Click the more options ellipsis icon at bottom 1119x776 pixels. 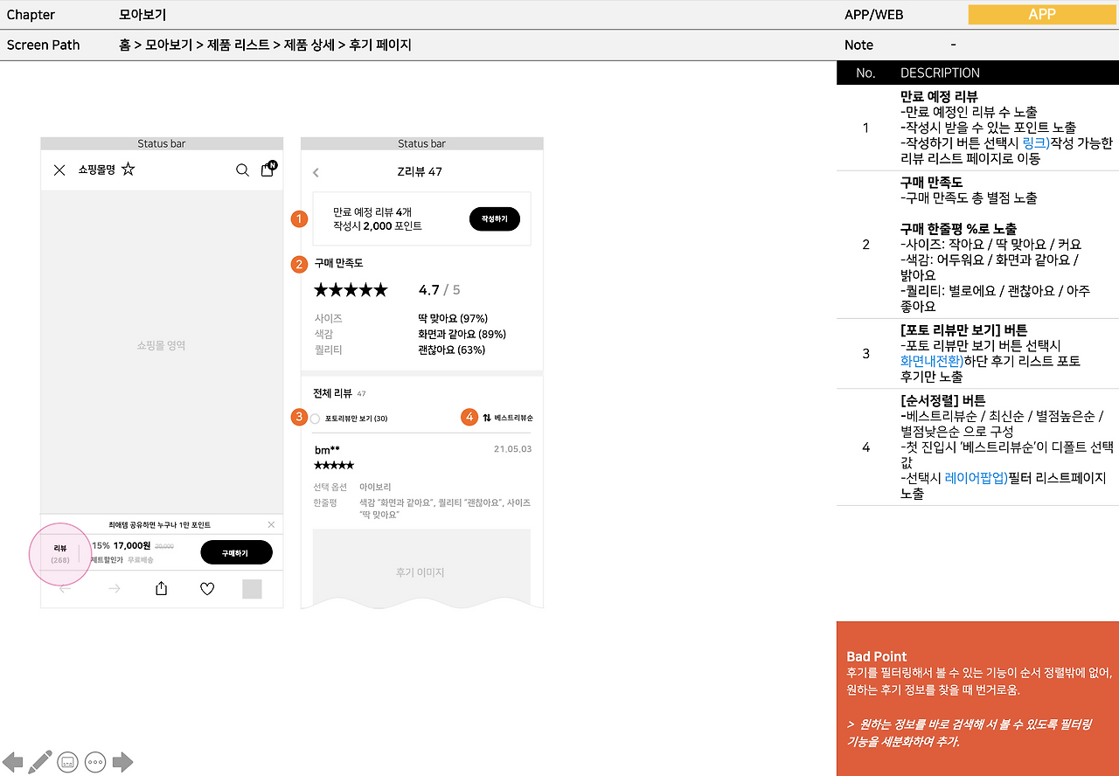[94, 761]
